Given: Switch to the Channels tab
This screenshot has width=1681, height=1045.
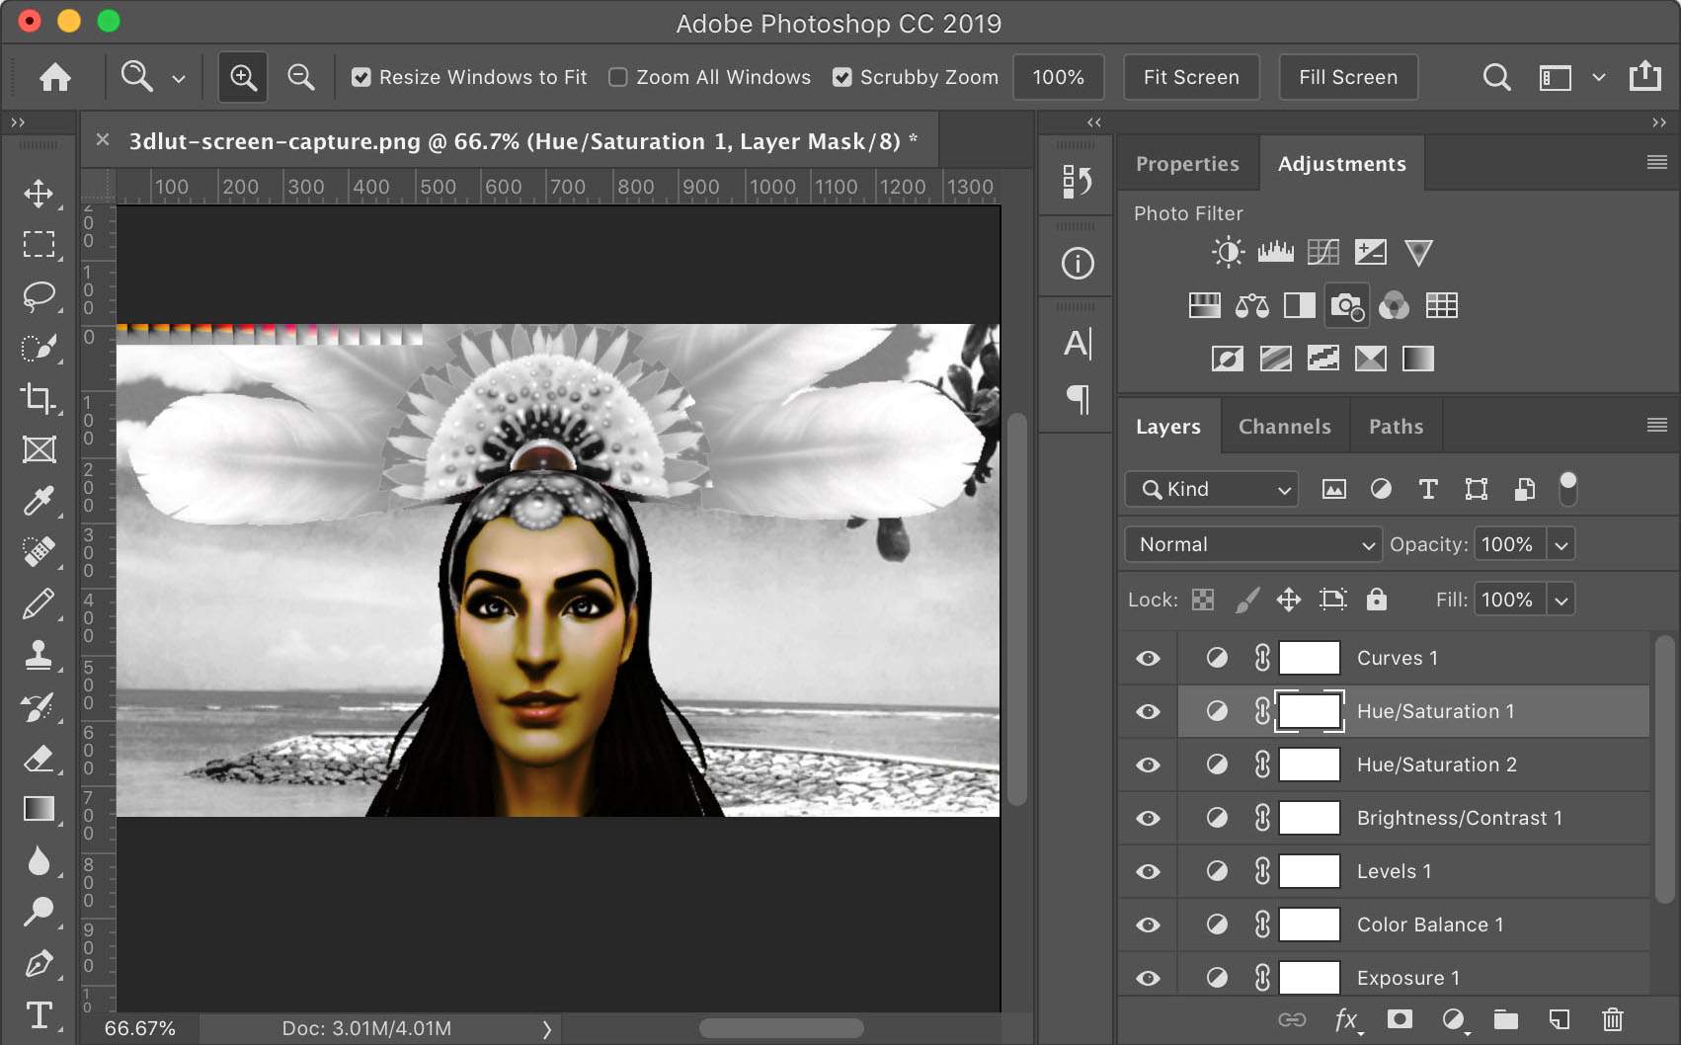Looking at the screenshot, I should pos(1284,426).
